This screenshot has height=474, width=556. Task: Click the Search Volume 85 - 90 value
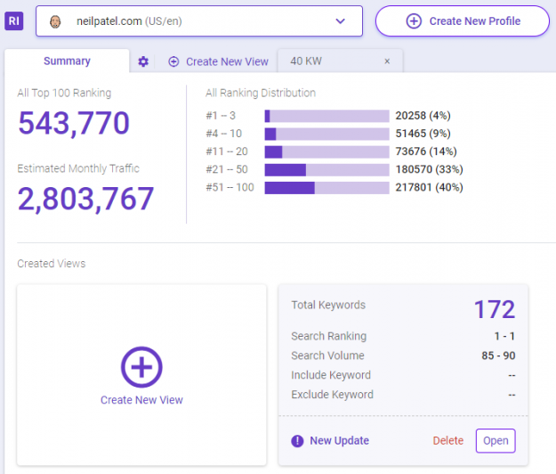coord(498,355)
